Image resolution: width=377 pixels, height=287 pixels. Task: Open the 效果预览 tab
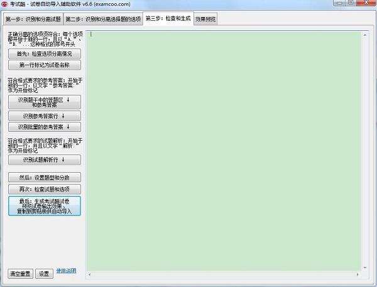pos(205,19)
